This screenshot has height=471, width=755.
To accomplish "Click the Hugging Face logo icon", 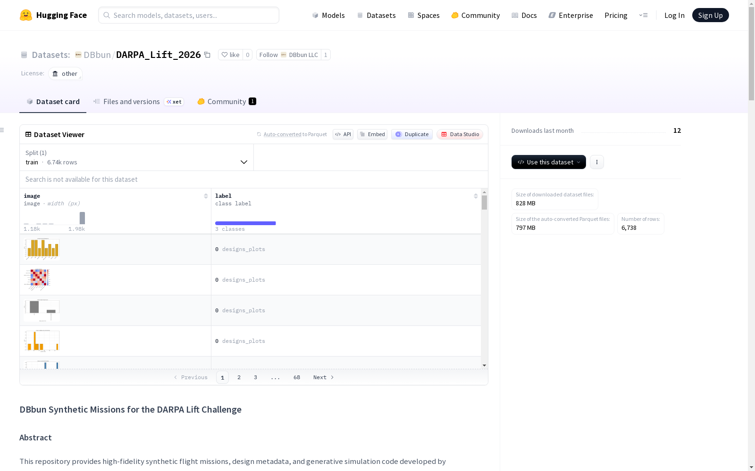I will 26,15.
